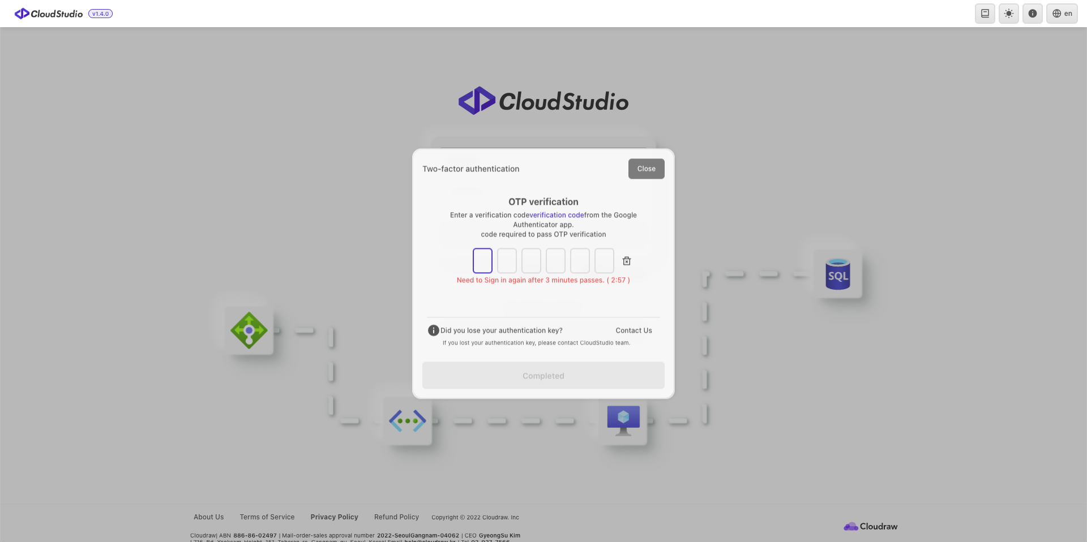Focus the fifth OTP digit box
This screenshot has width=1087, height=542.
click(x=580, y=261)
